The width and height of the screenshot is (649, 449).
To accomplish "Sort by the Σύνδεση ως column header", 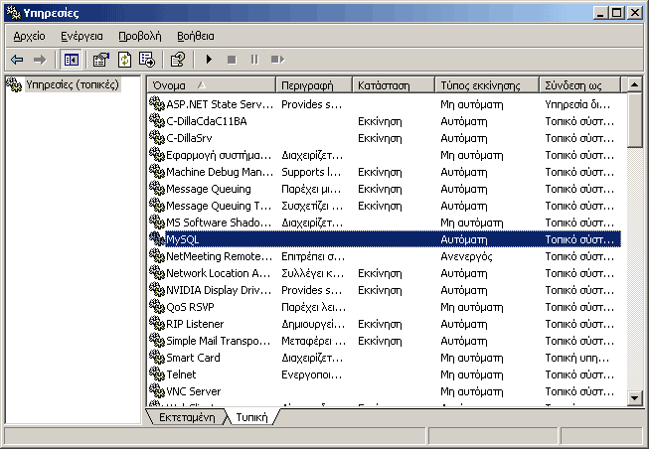I will (x=579, y=85).
